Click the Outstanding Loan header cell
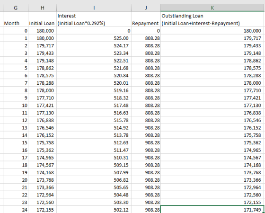The width and height of the screenshot is (265, 213). point(212,19)
